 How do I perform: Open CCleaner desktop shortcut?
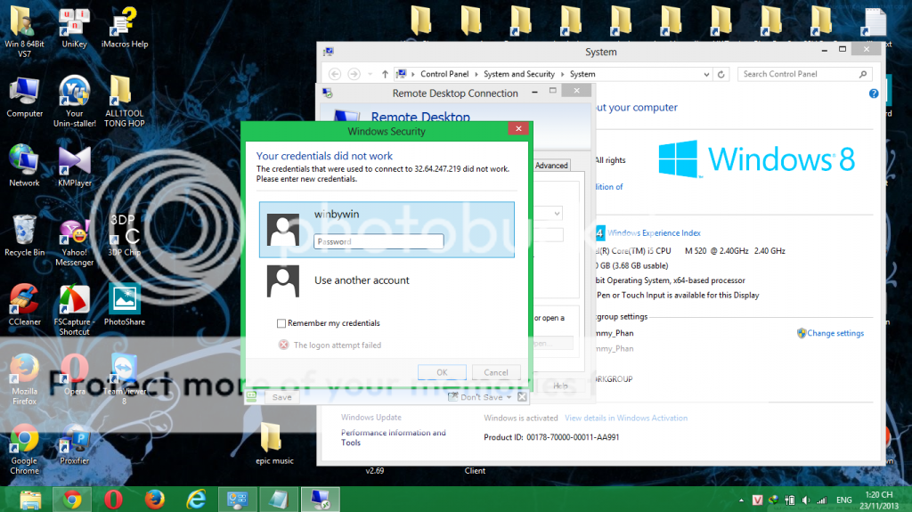pos(24,300)
